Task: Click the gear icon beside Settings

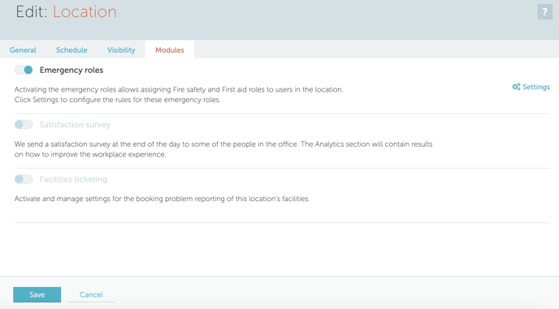Action: click(x=516, y=87)
